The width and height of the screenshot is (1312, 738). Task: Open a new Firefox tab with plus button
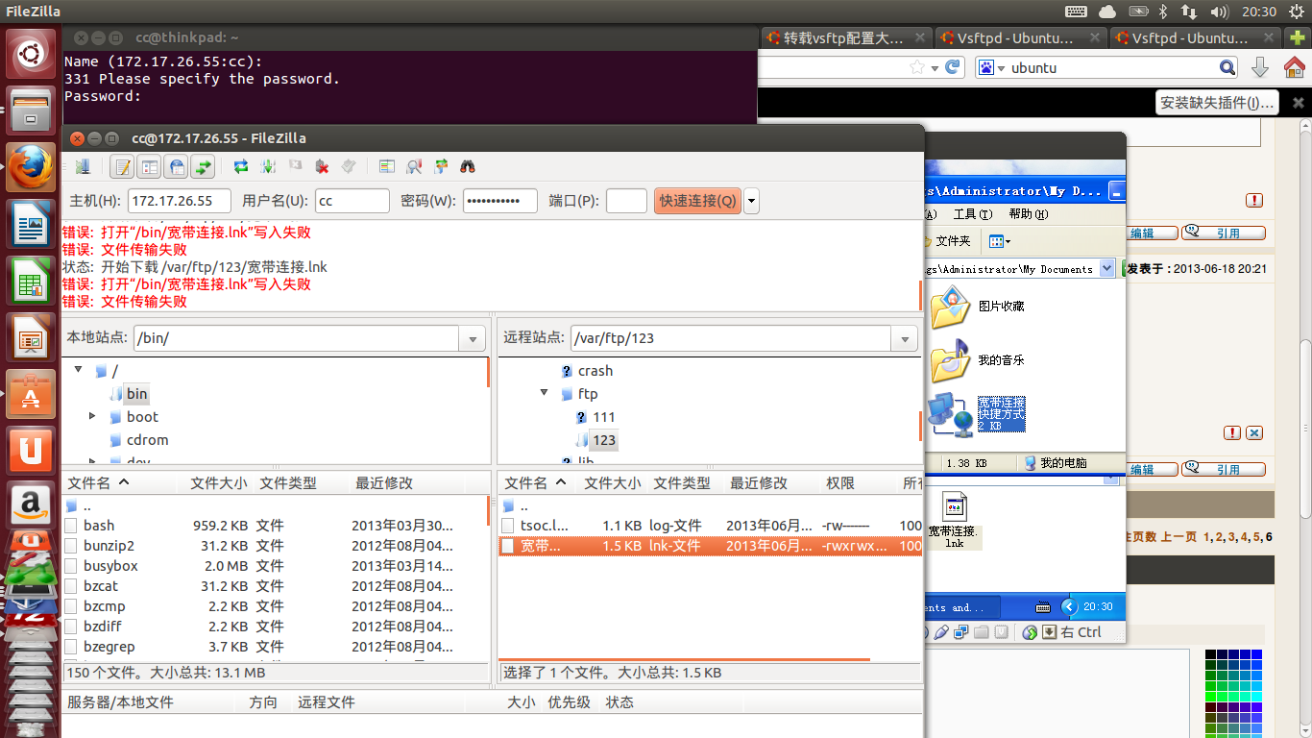[x=1298, y=38]
